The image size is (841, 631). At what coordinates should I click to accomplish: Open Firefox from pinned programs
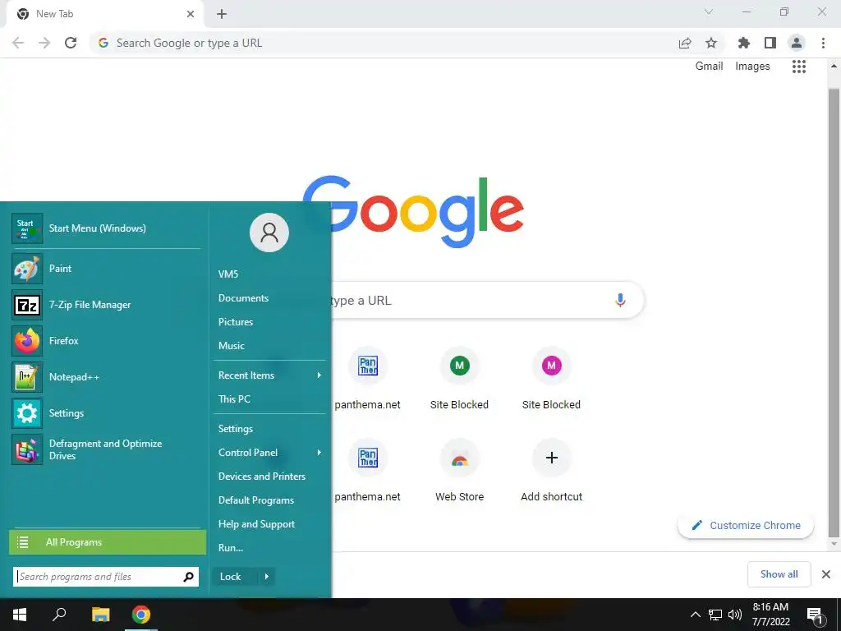[x=106, y=341]
